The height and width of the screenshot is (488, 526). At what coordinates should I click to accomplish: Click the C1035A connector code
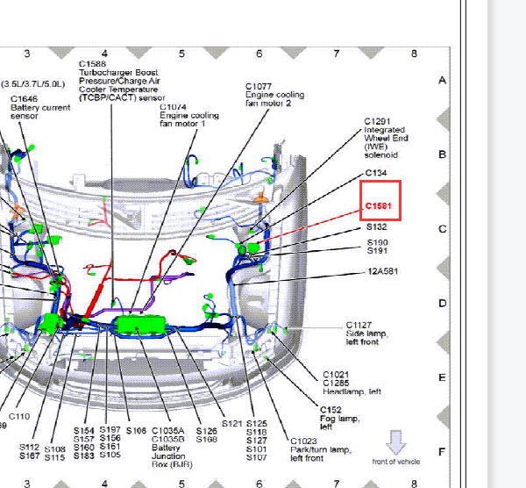coord(168,431)
